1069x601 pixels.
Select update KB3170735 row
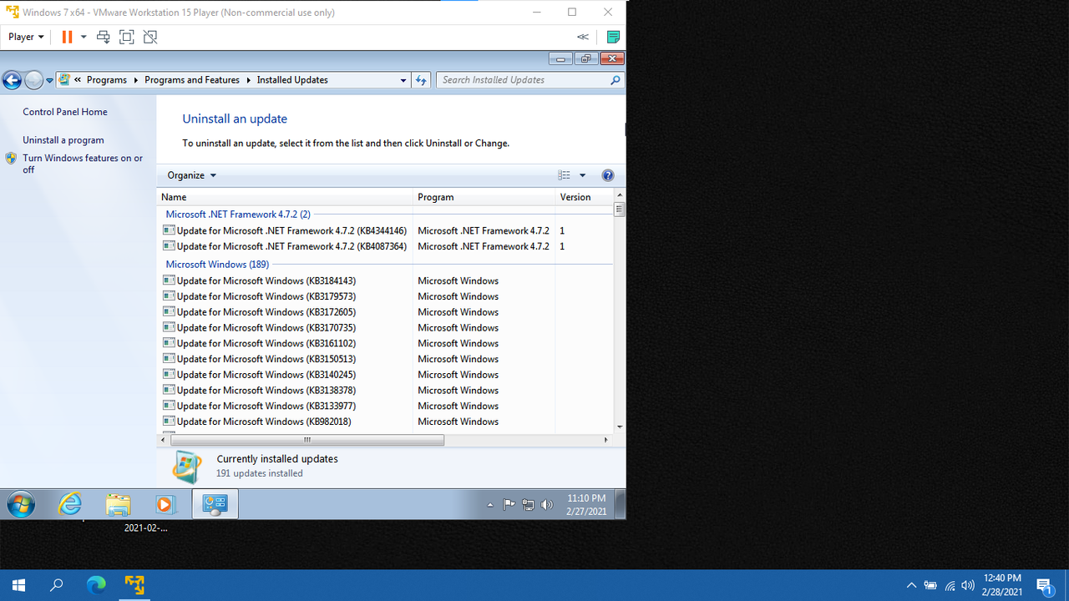pos(385,327)
